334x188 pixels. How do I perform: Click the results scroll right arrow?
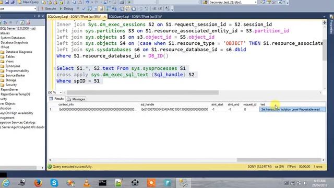(324, 160)
